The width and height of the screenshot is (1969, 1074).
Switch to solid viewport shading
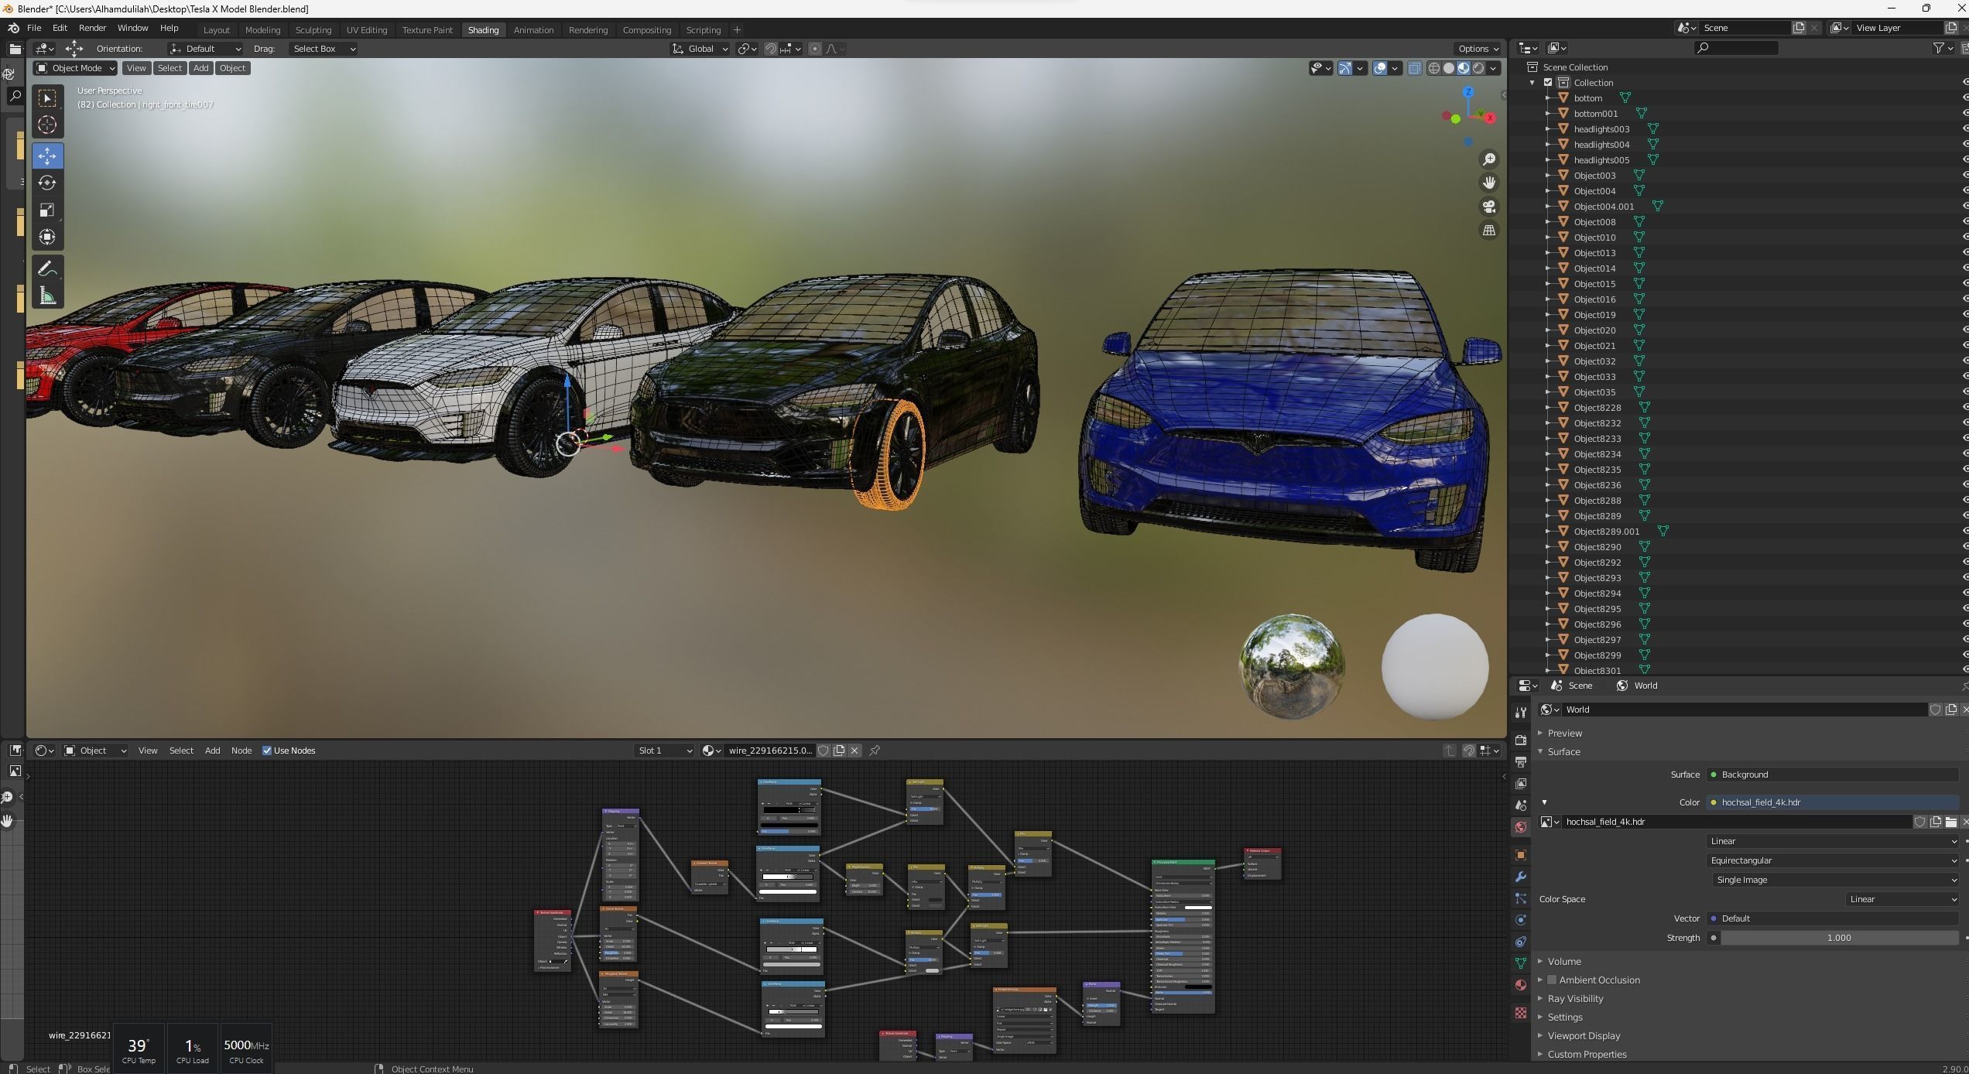point(1448,68)
